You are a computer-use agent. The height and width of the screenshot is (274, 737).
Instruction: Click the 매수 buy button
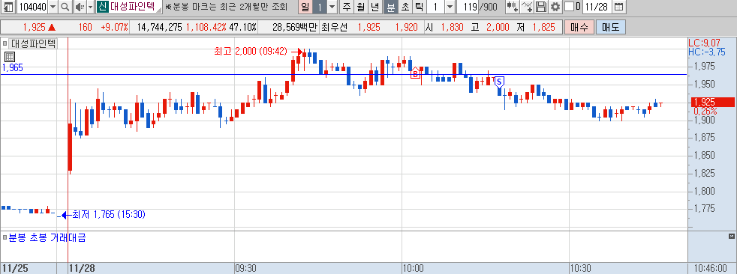pos(579,27)
